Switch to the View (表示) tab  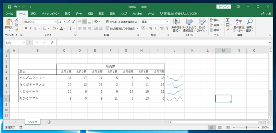pos(101,14)
